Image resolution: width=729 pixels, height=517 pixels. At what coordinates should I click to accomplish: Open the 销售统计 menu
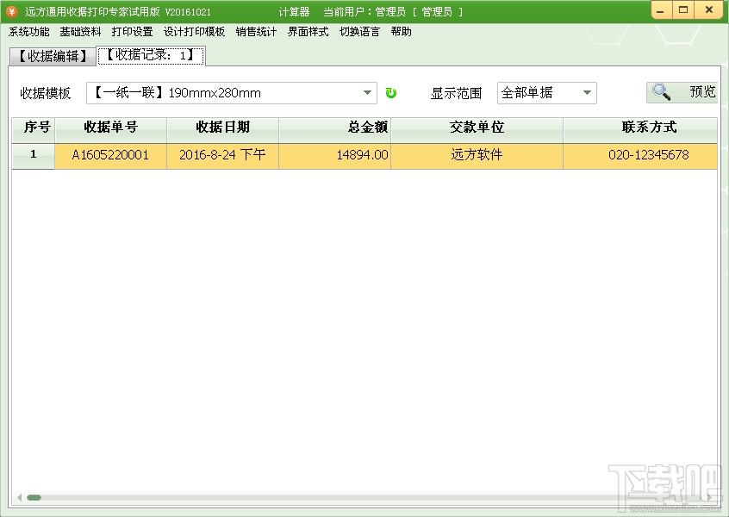coord(256,32)
